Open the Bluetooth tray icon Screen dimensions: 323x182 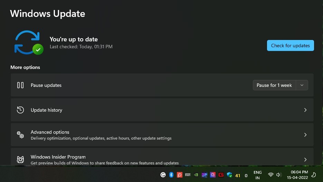pos(171,175)
